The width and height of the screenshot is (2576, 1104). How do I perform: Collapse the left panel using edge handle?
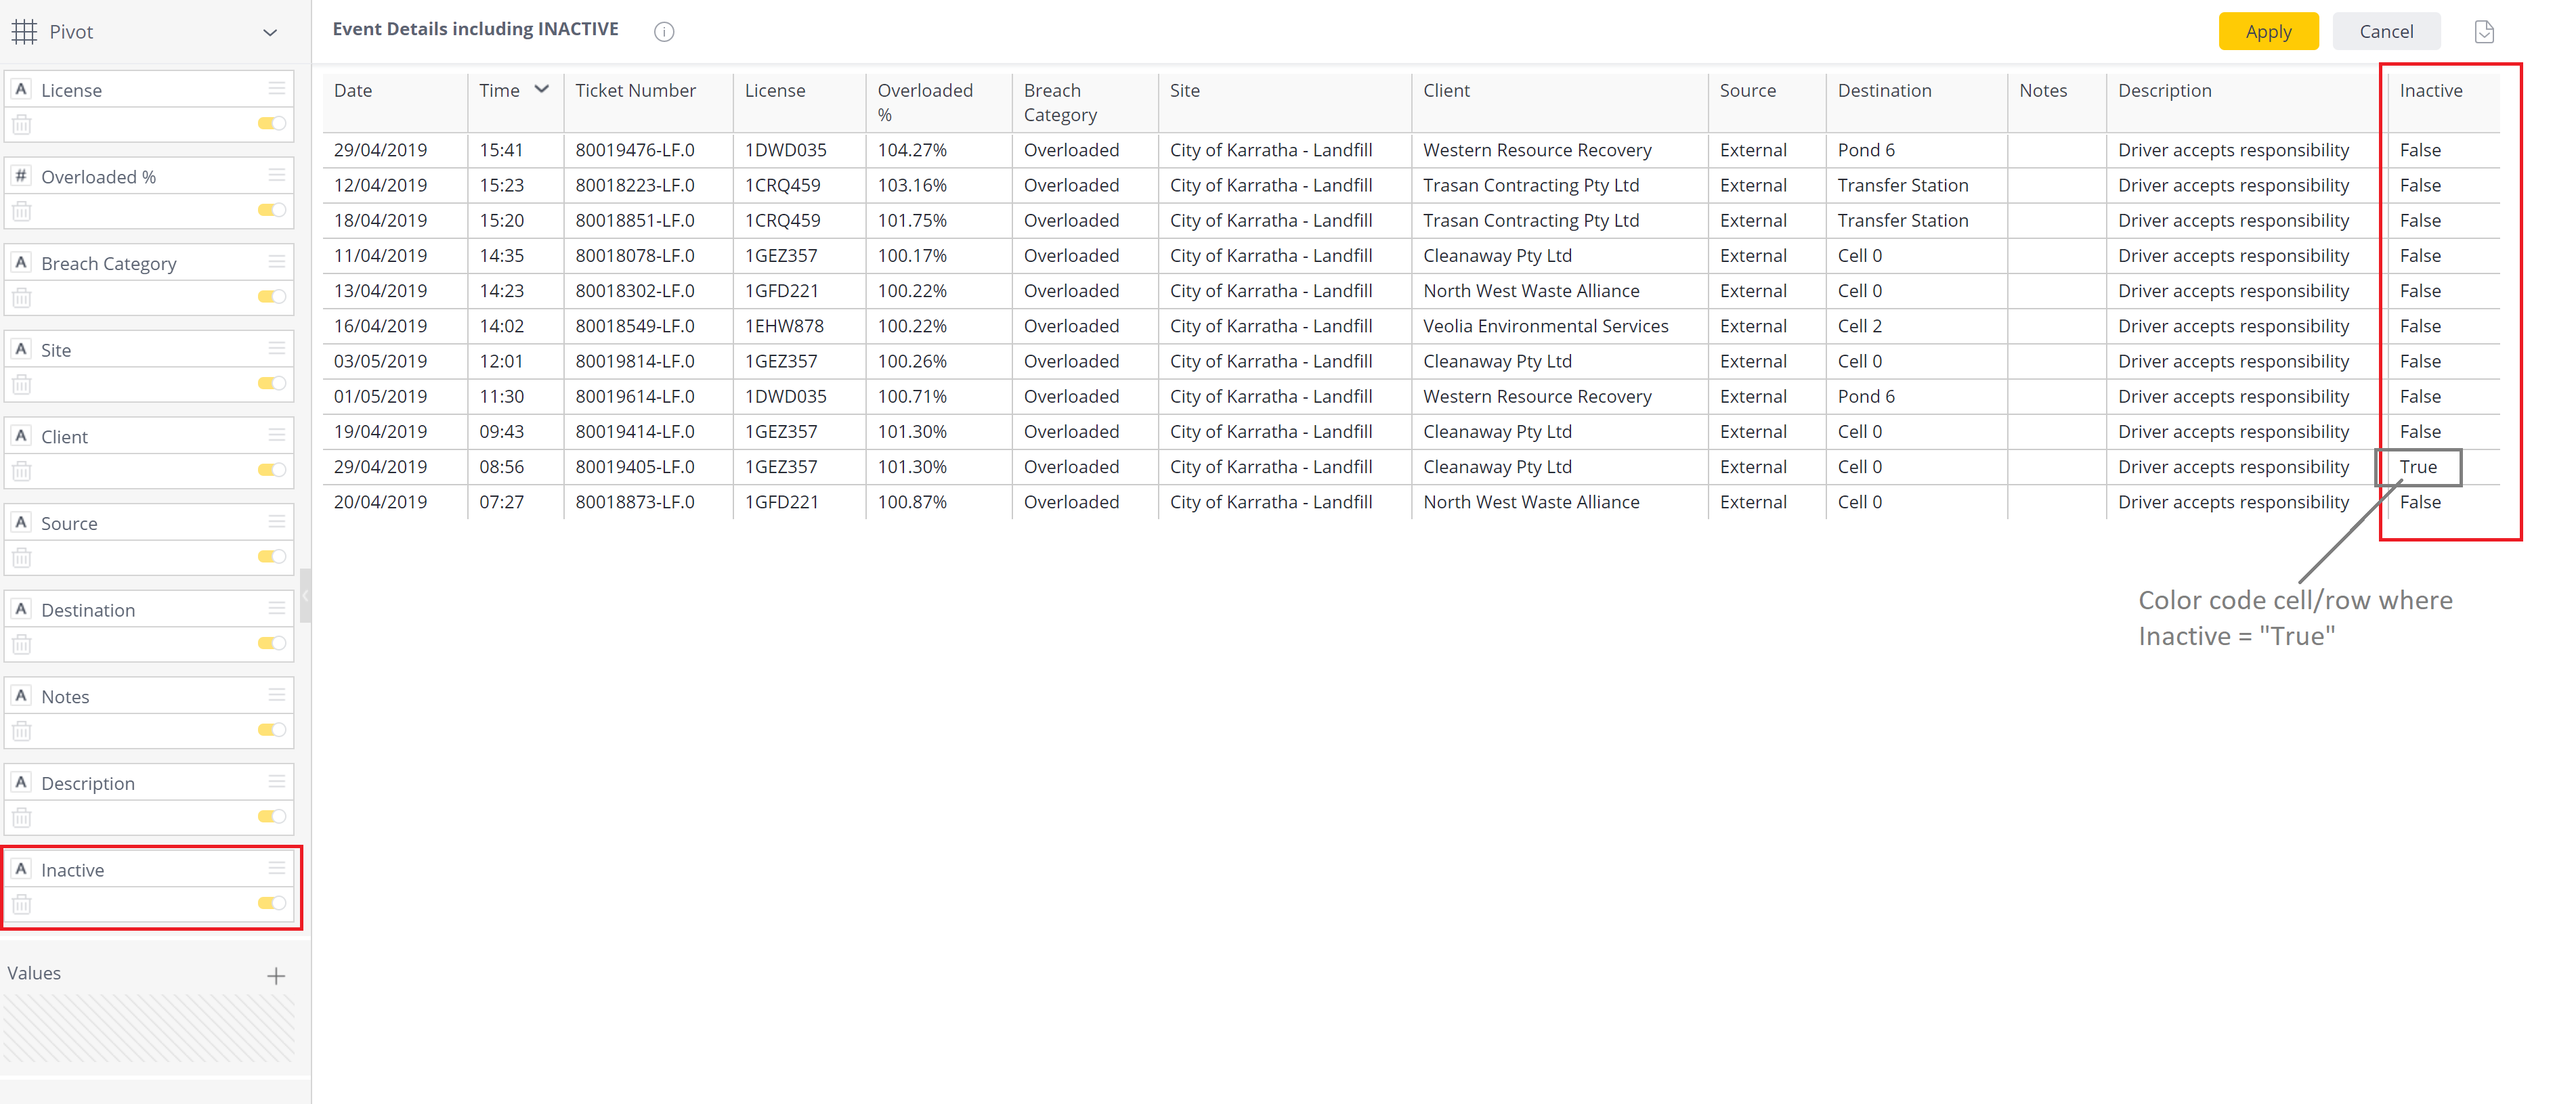point(305,596)
